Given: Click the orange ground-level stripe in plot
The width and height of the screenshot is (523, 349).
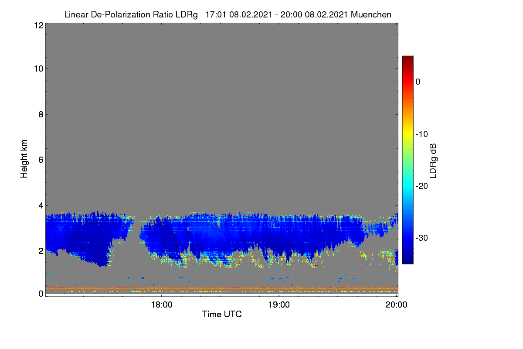Looking at the screenshot, I should coord(221,288).
